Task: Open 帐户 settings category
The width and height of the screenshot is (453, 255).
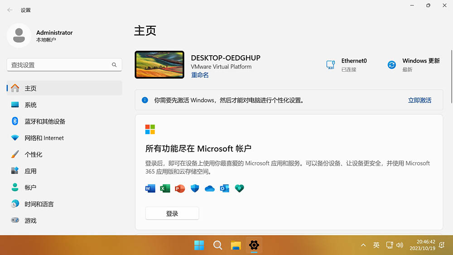Action: click(x=64, y=188)
